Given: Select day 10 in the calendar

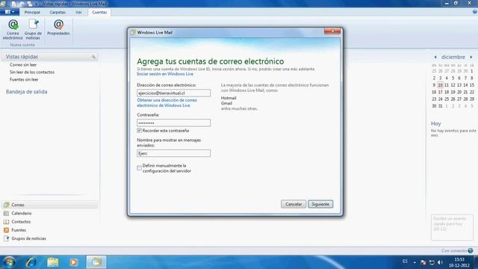Looking at the screenshot, I should click(x=440, y=85).
